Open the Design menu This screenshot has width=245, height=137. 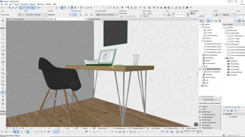16,4
